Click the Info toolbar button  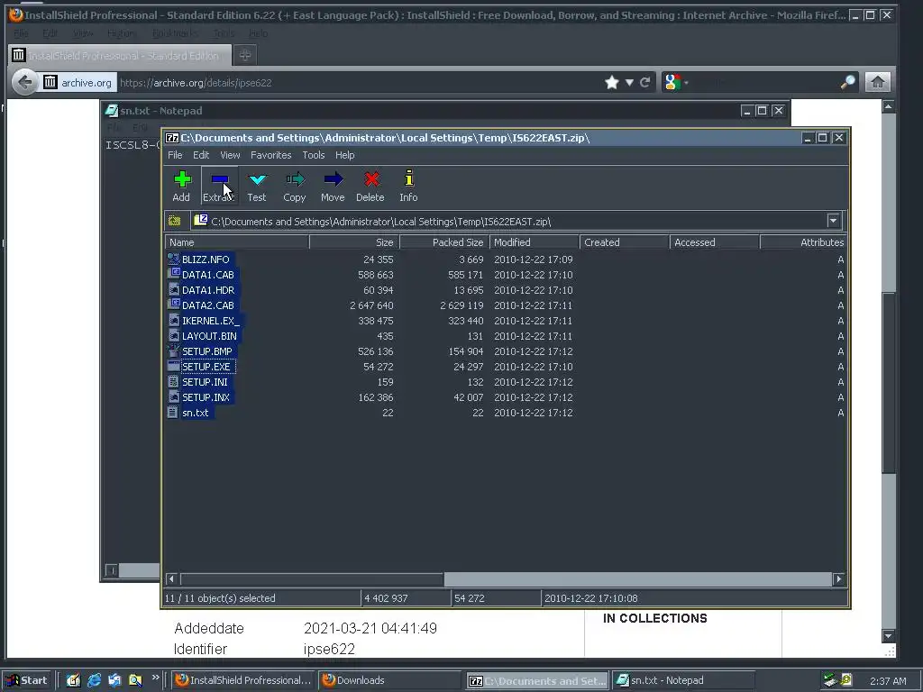click(408, 186)
